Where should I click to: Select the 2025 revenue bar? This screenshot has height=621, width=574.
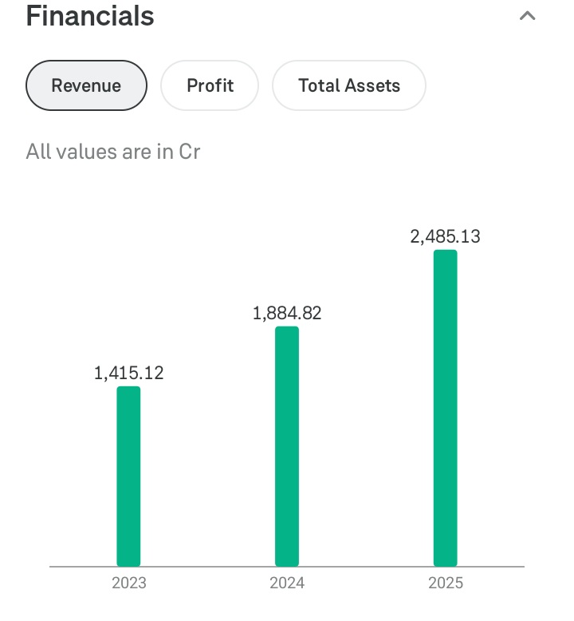[445, 407]
